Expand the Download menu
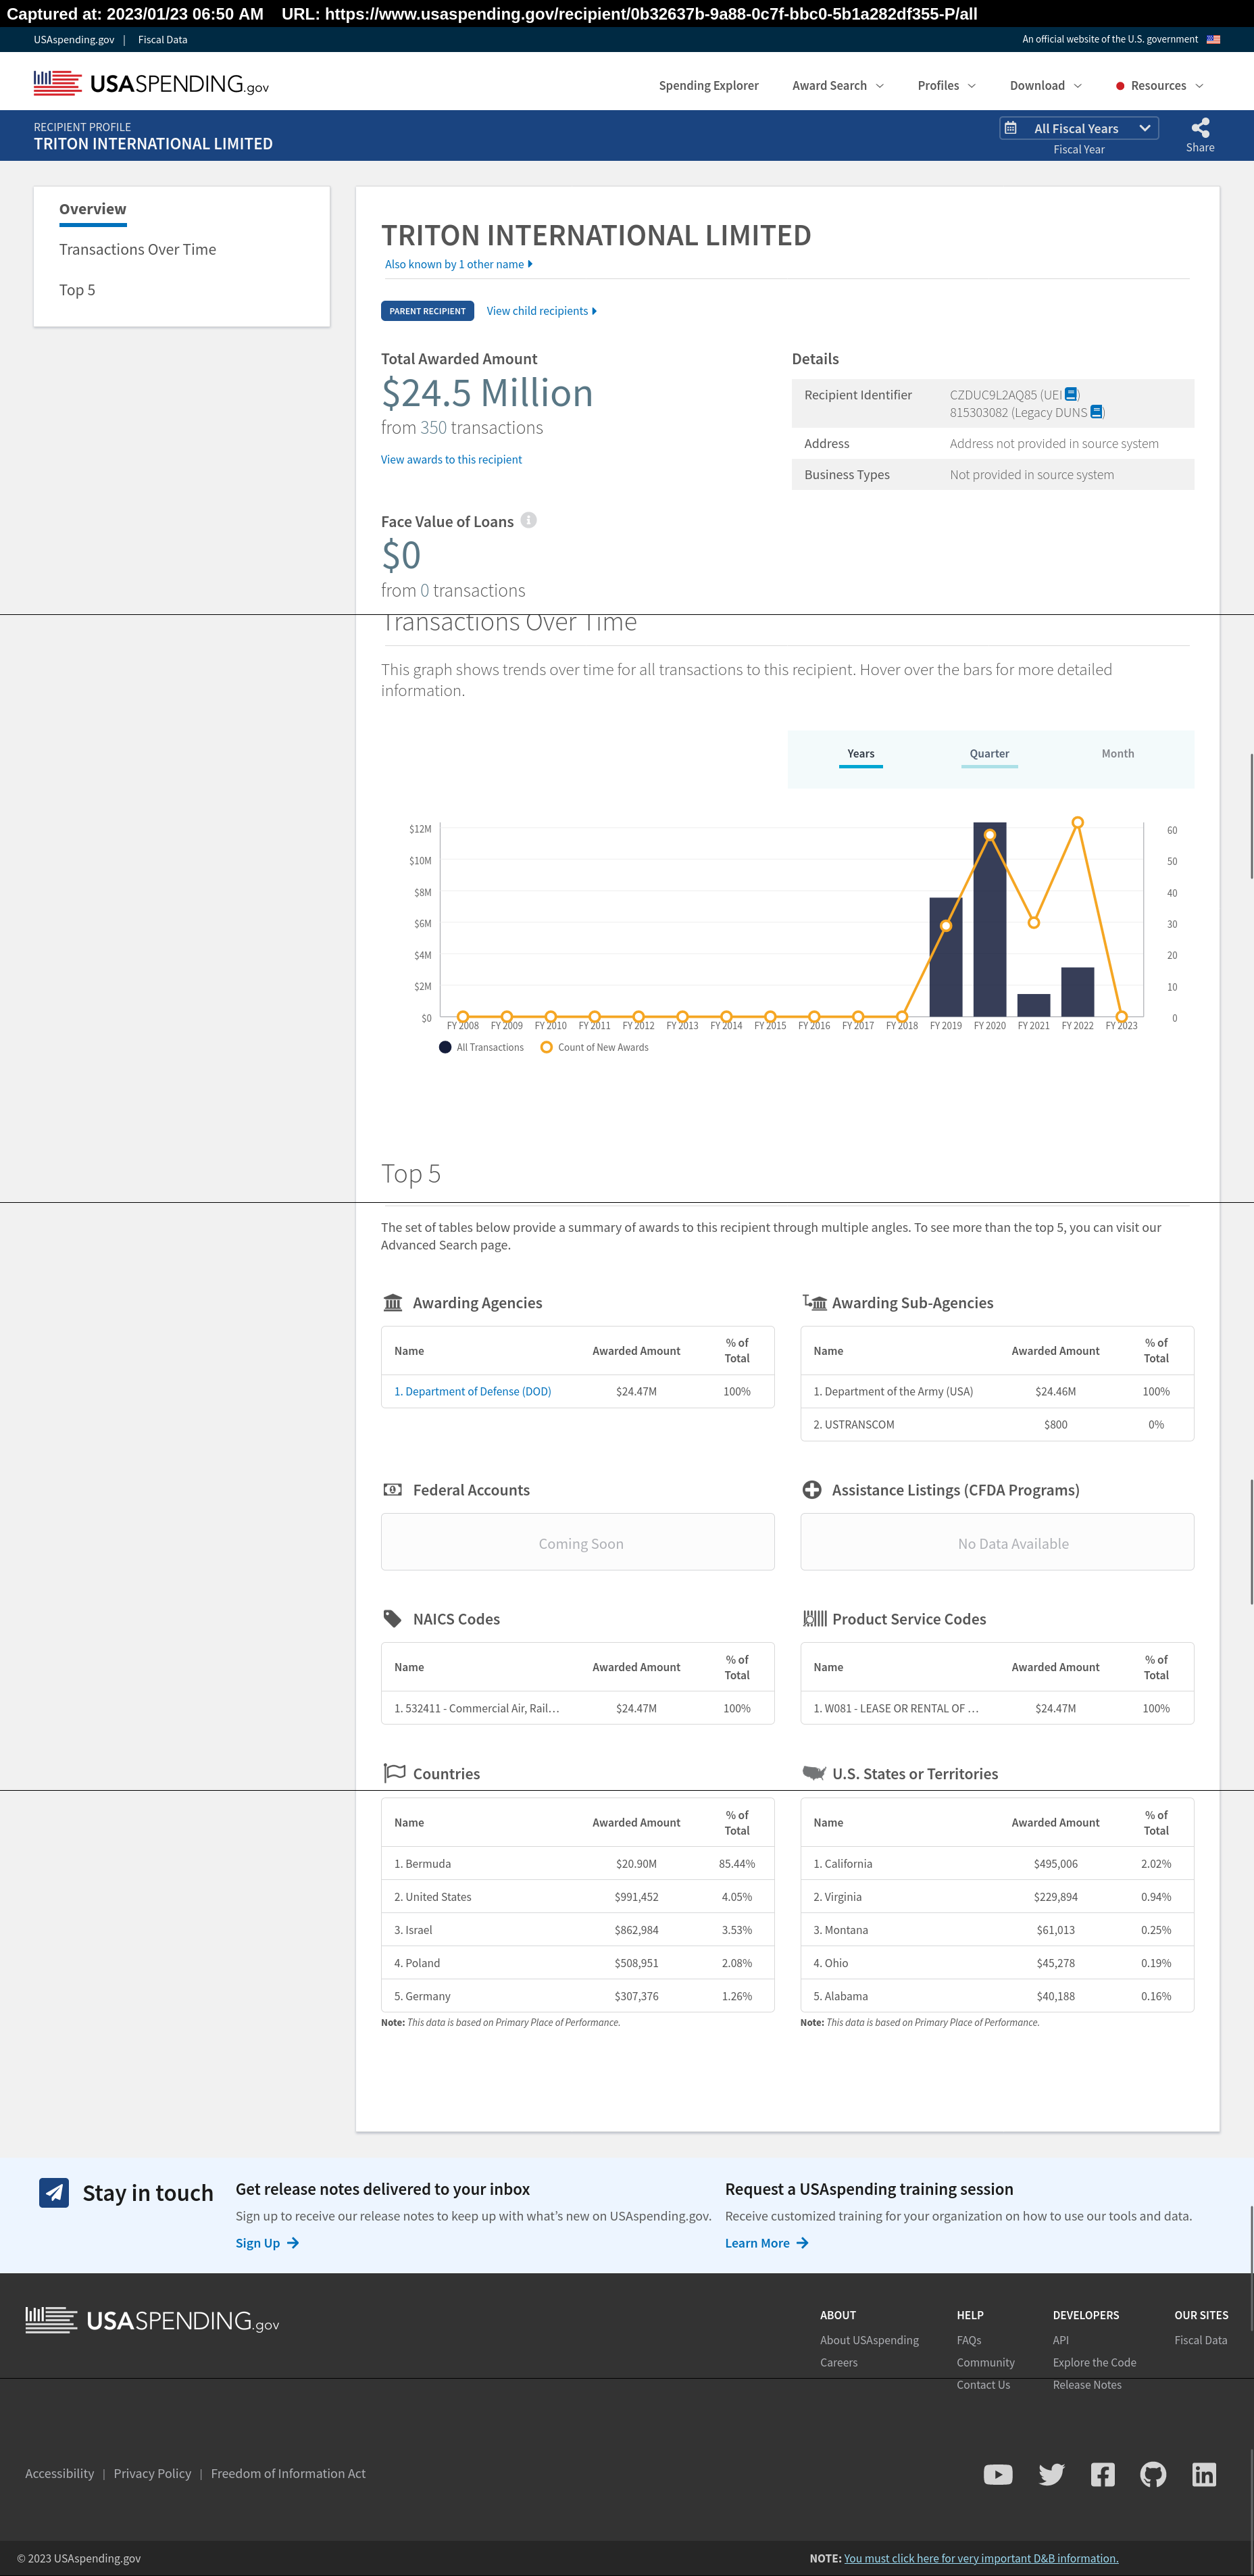Screen dimensions: 1254x2576 click(1045, 85)
